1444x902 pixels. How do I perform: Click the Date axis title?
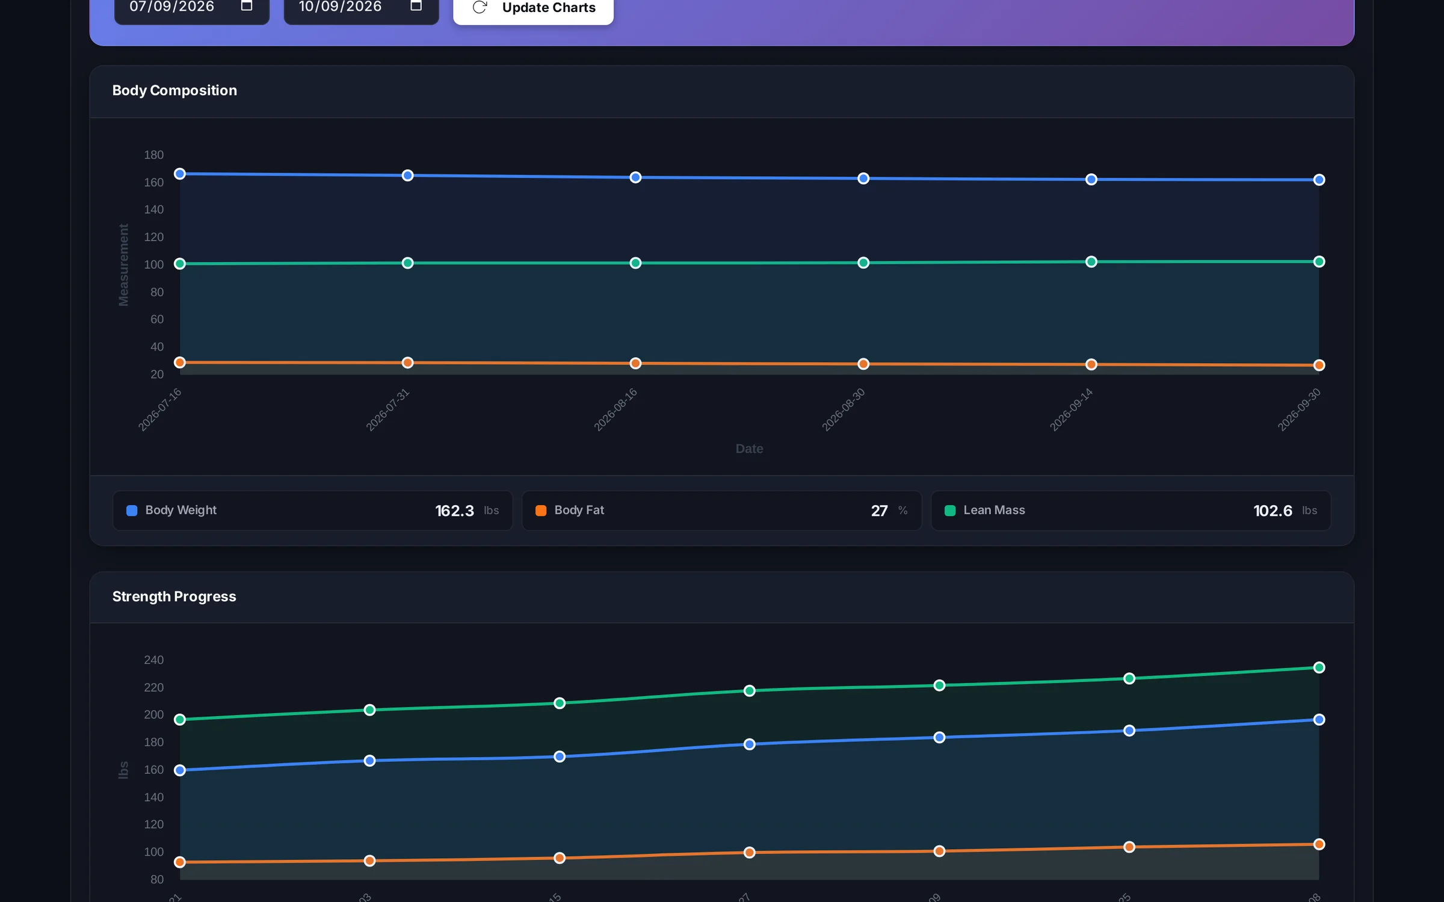[749, 449]
